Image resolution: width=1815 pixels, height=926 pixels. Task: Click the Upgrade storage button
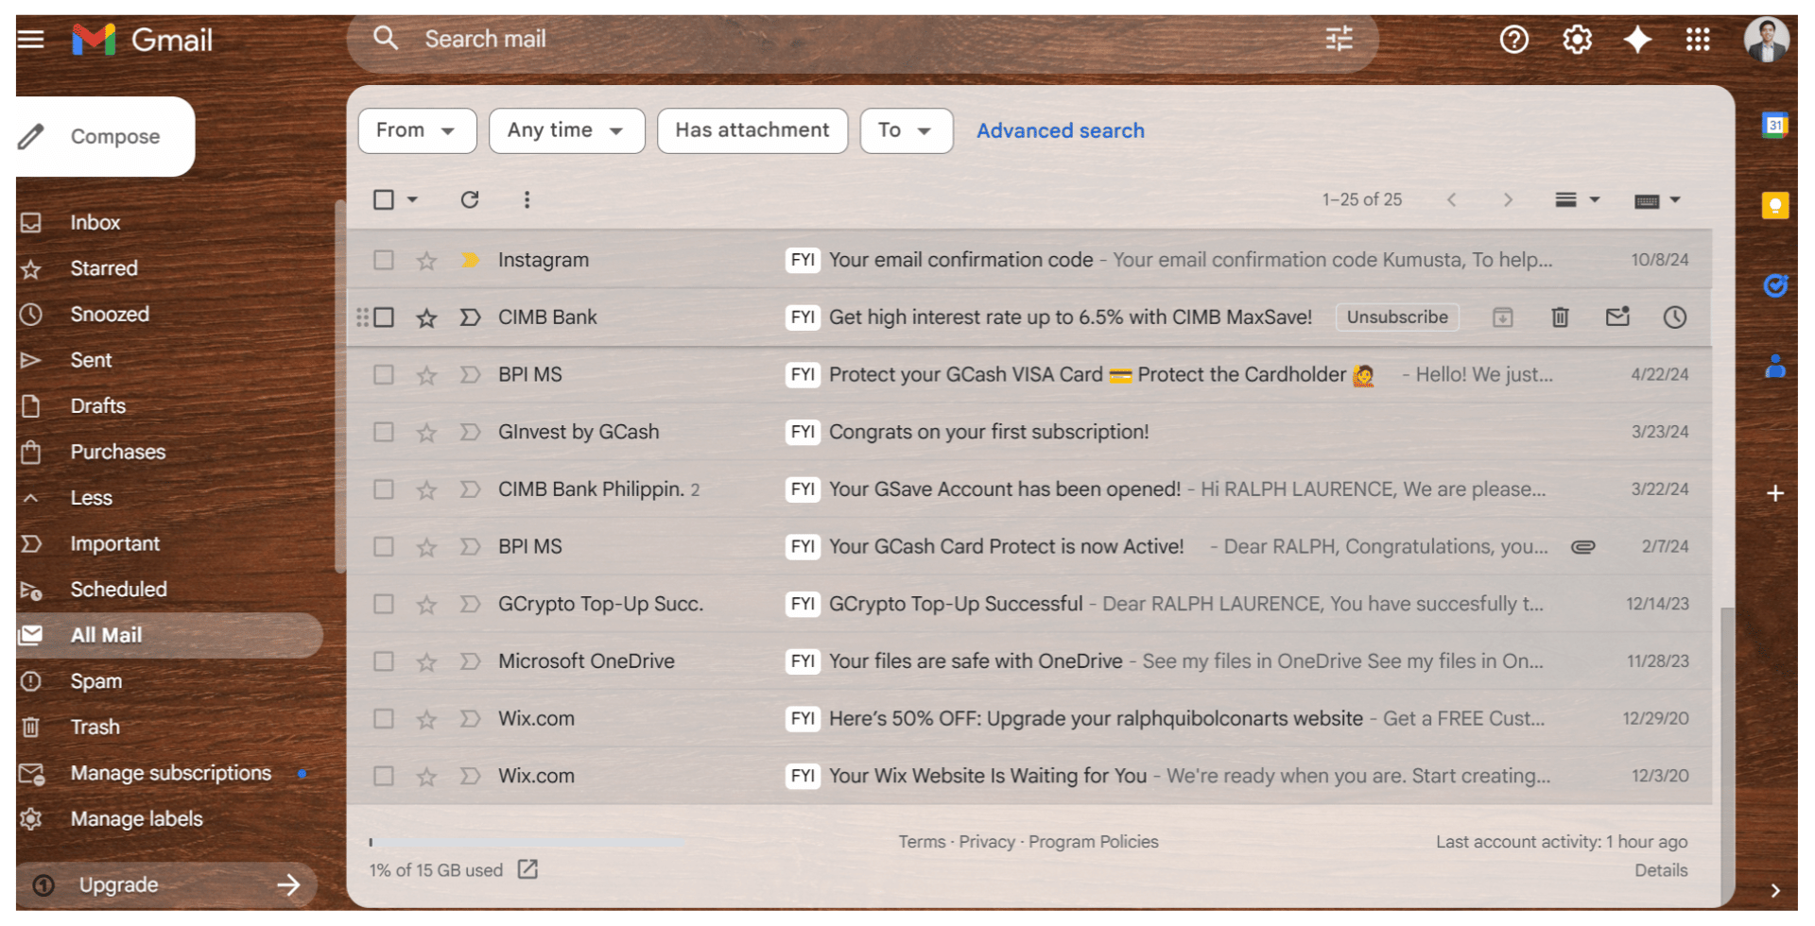tap(166, 885)
